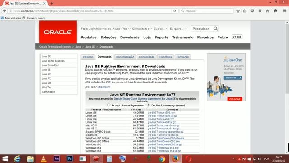Switch to Firefox in the taskbar
The width and height of the screenshot is (289, 163).
pos(175,159)
